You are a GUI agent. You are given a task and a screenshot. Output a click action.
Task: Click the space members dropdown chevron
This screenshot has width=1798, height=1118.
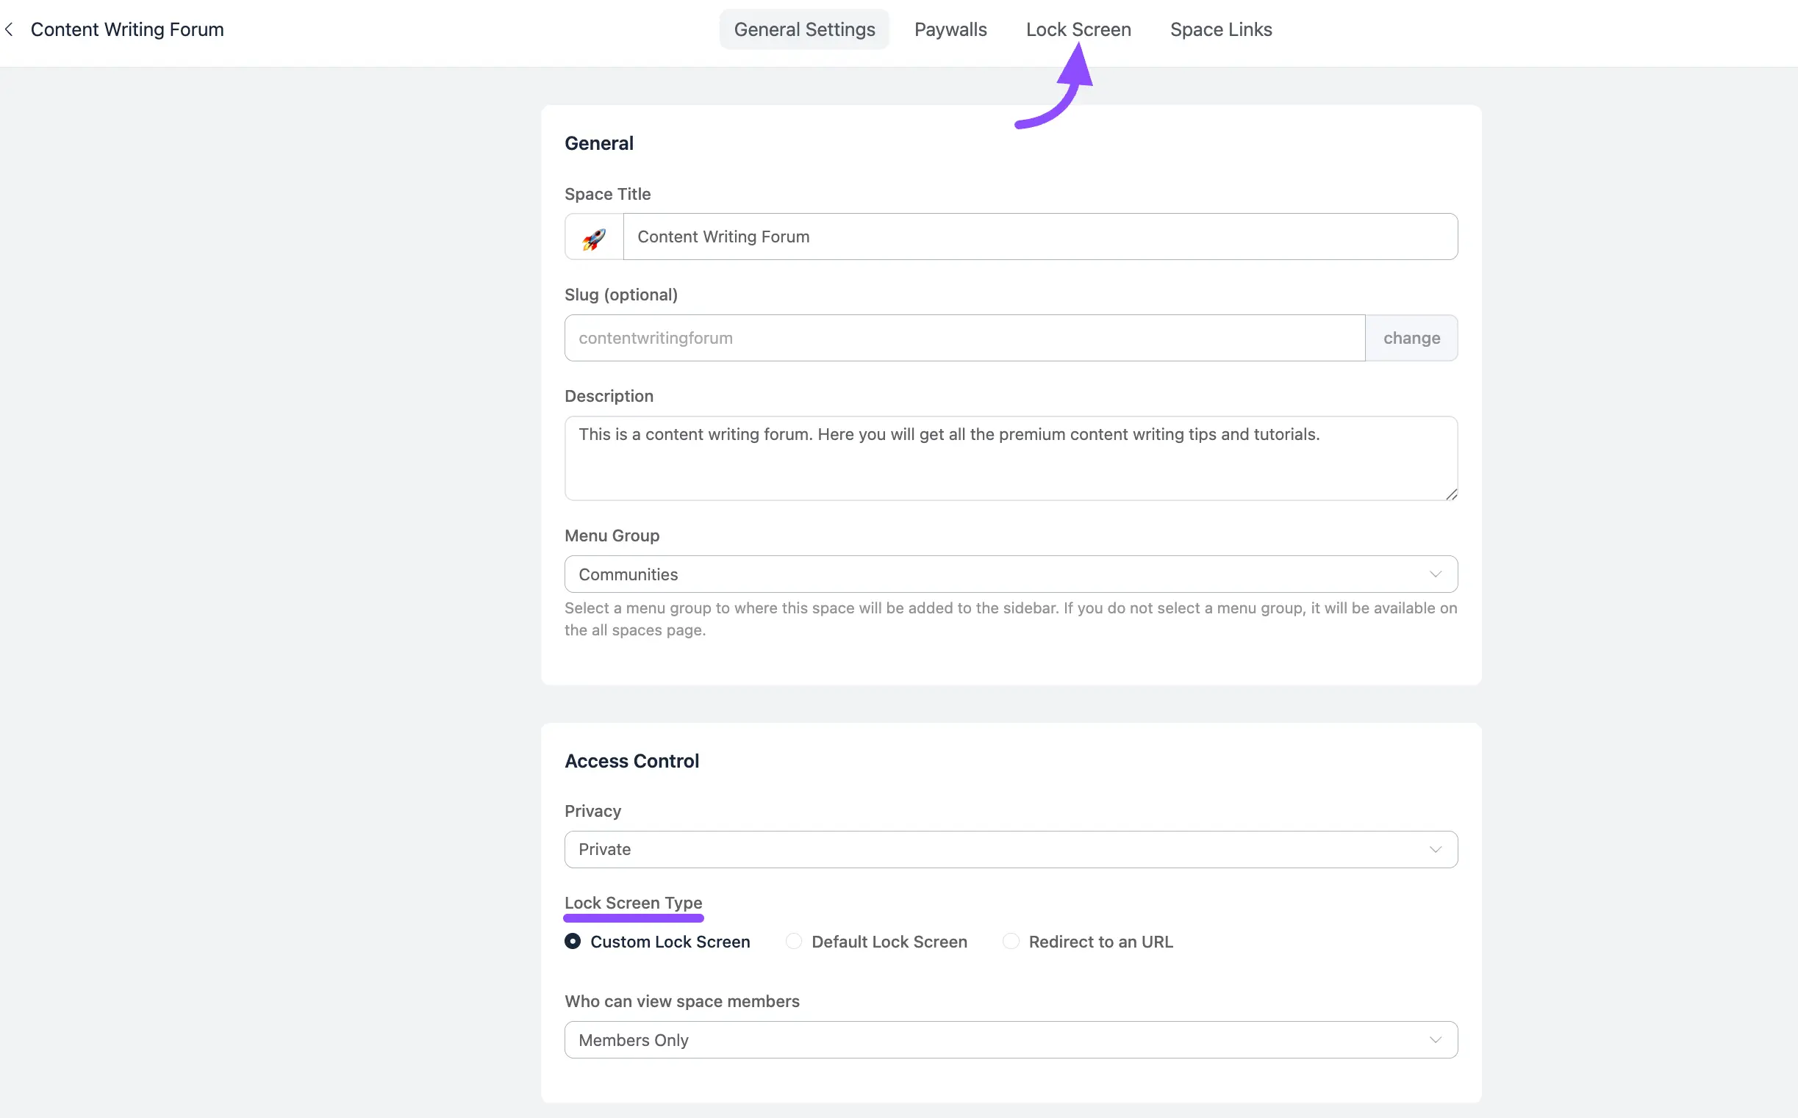[x=1436, y=1040]
